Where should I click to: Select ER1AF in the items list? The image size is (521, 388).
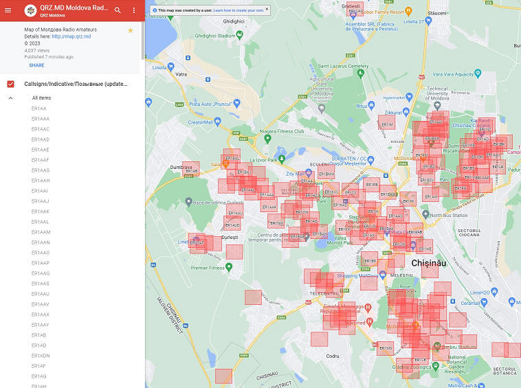coord(38,366)
